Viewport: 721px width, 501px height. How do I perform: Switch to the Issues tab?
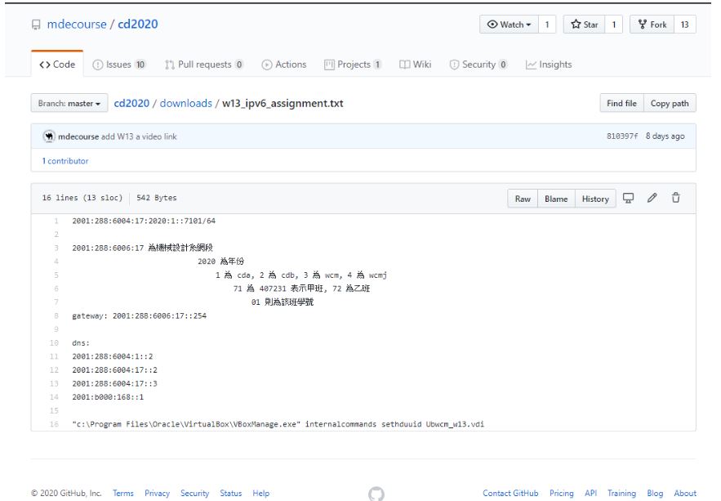[x=120, y=65]
